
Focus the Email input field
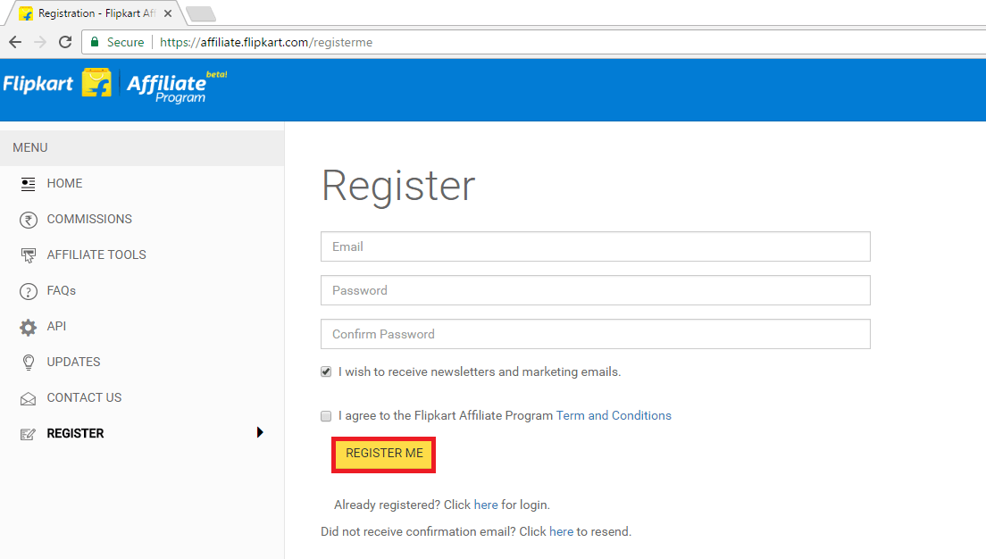596,246
